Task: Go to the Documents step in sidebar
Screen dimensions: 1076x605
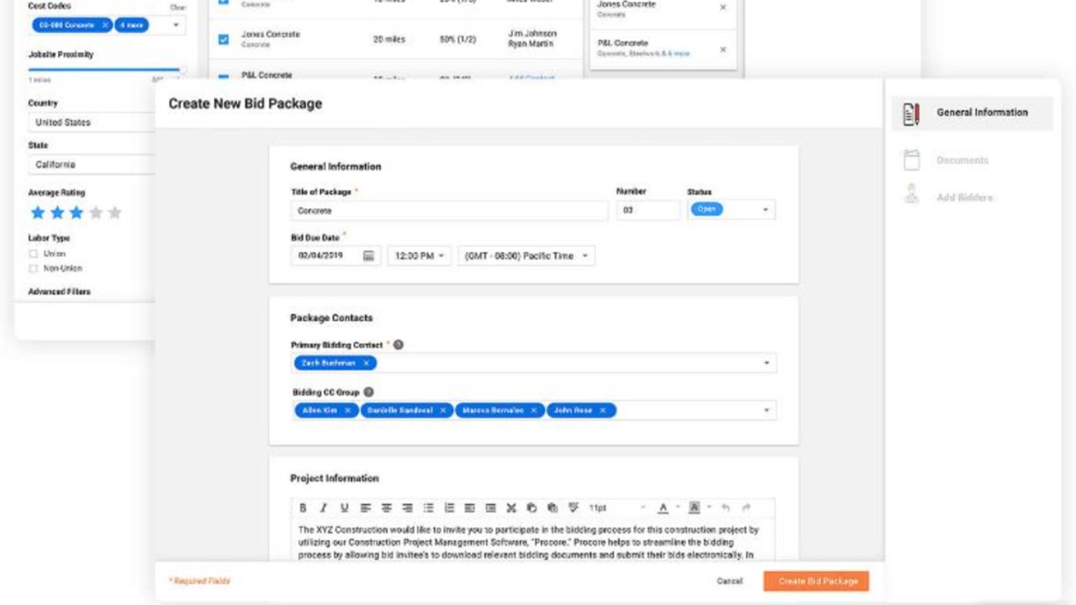Action: coord(963,160)
